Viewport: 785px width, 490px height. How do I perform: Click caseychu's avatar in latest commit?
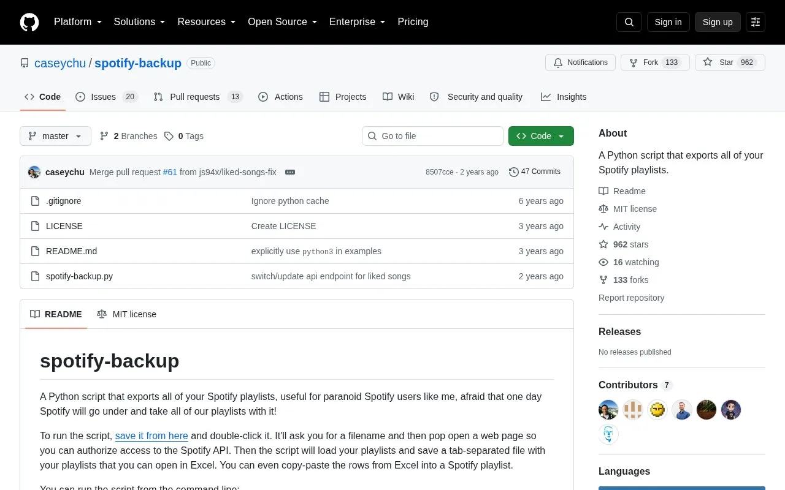coord(34,172)
